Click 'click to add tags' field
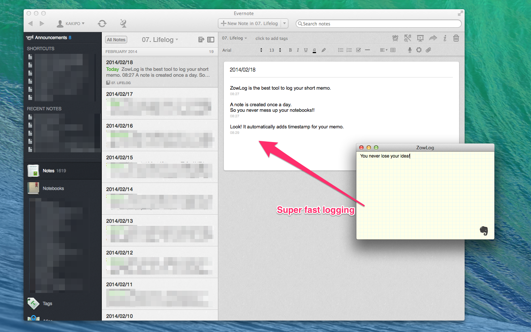This screenshot has height=332, width=531. pyautogui.click(x=271, y=38)
